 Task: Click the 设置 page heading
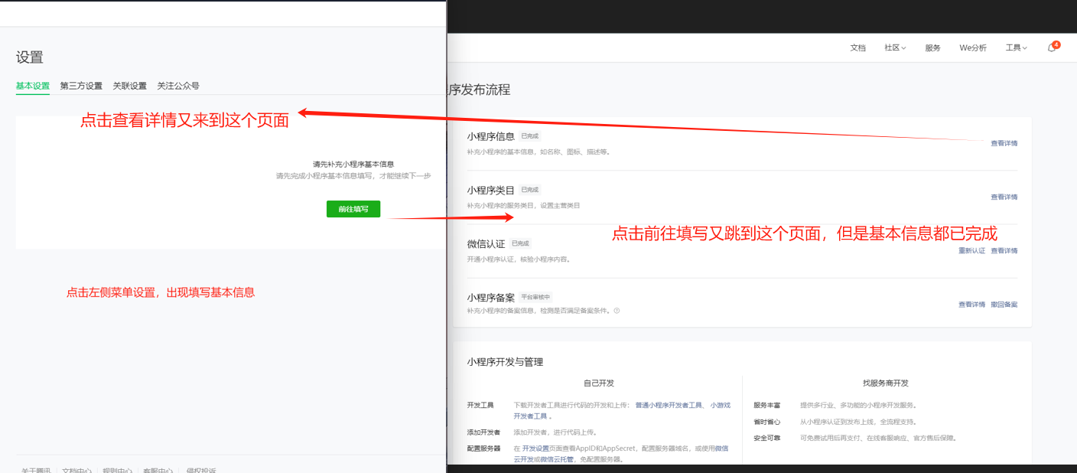click(30, 57)
